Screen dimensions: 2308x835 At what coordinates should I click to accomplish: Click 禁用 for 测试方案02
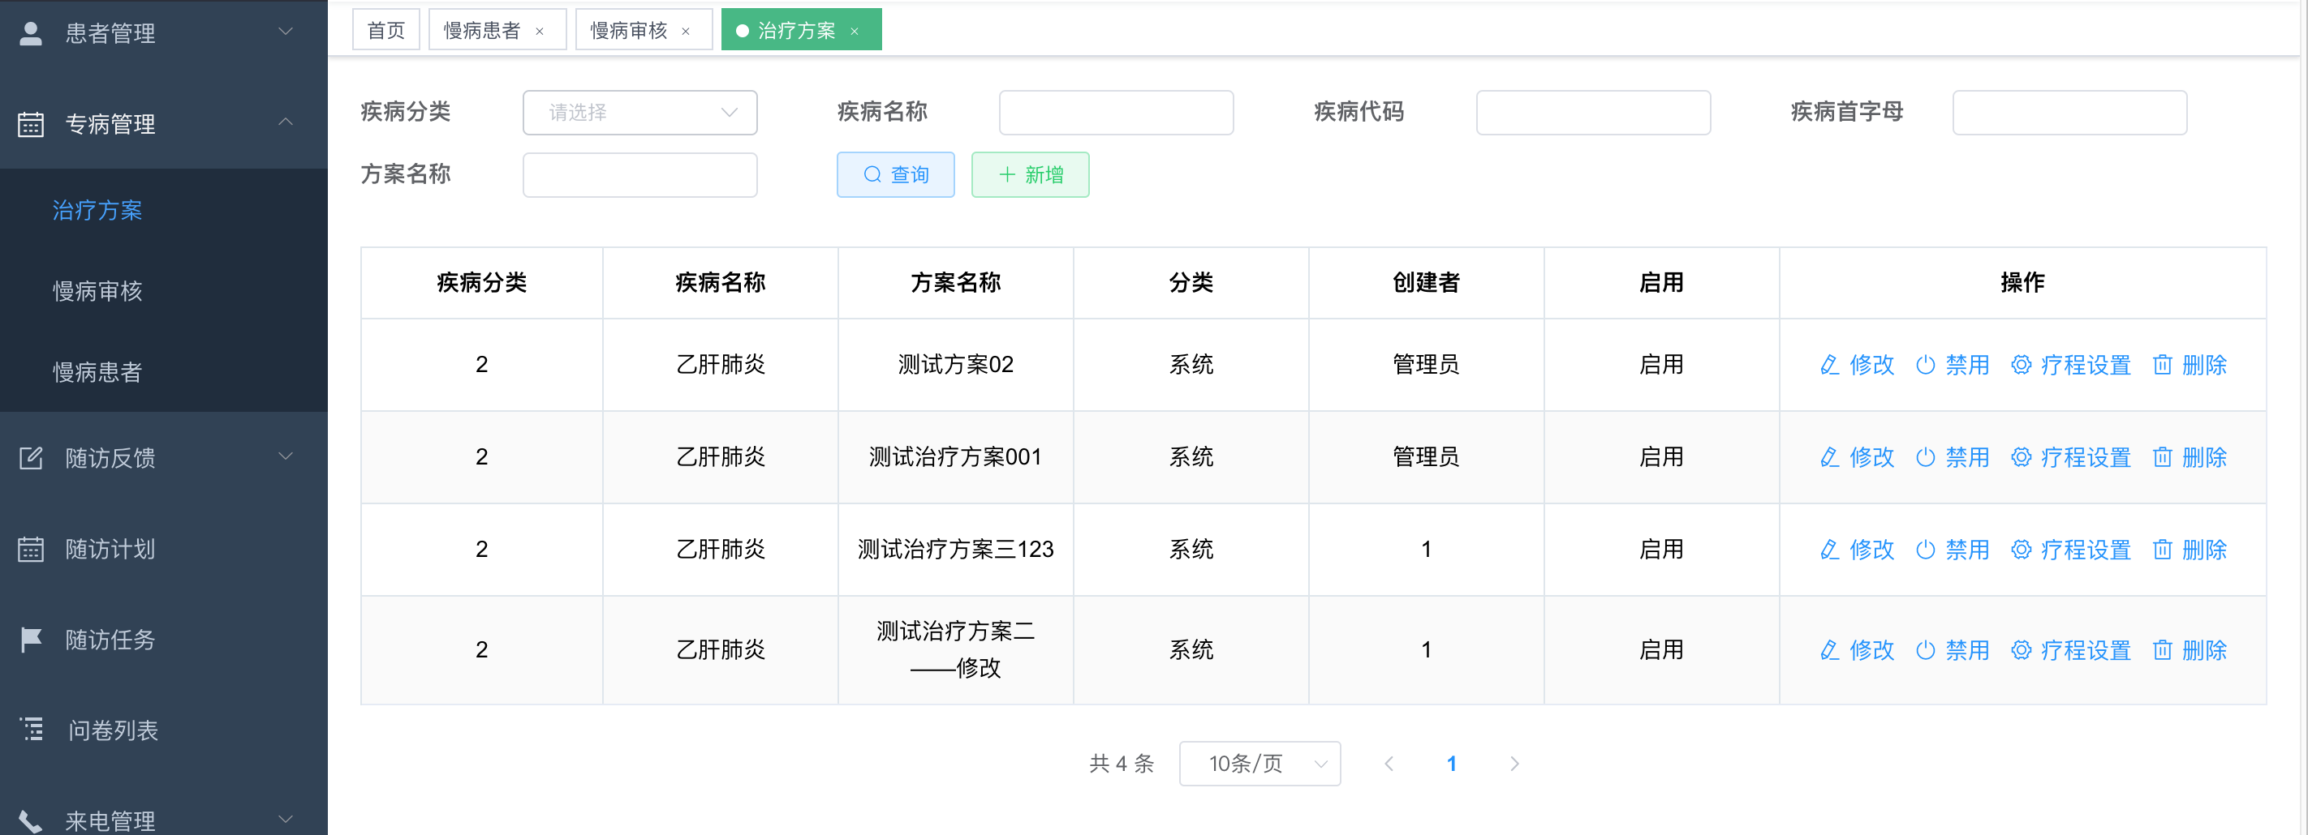point(1953,365)
